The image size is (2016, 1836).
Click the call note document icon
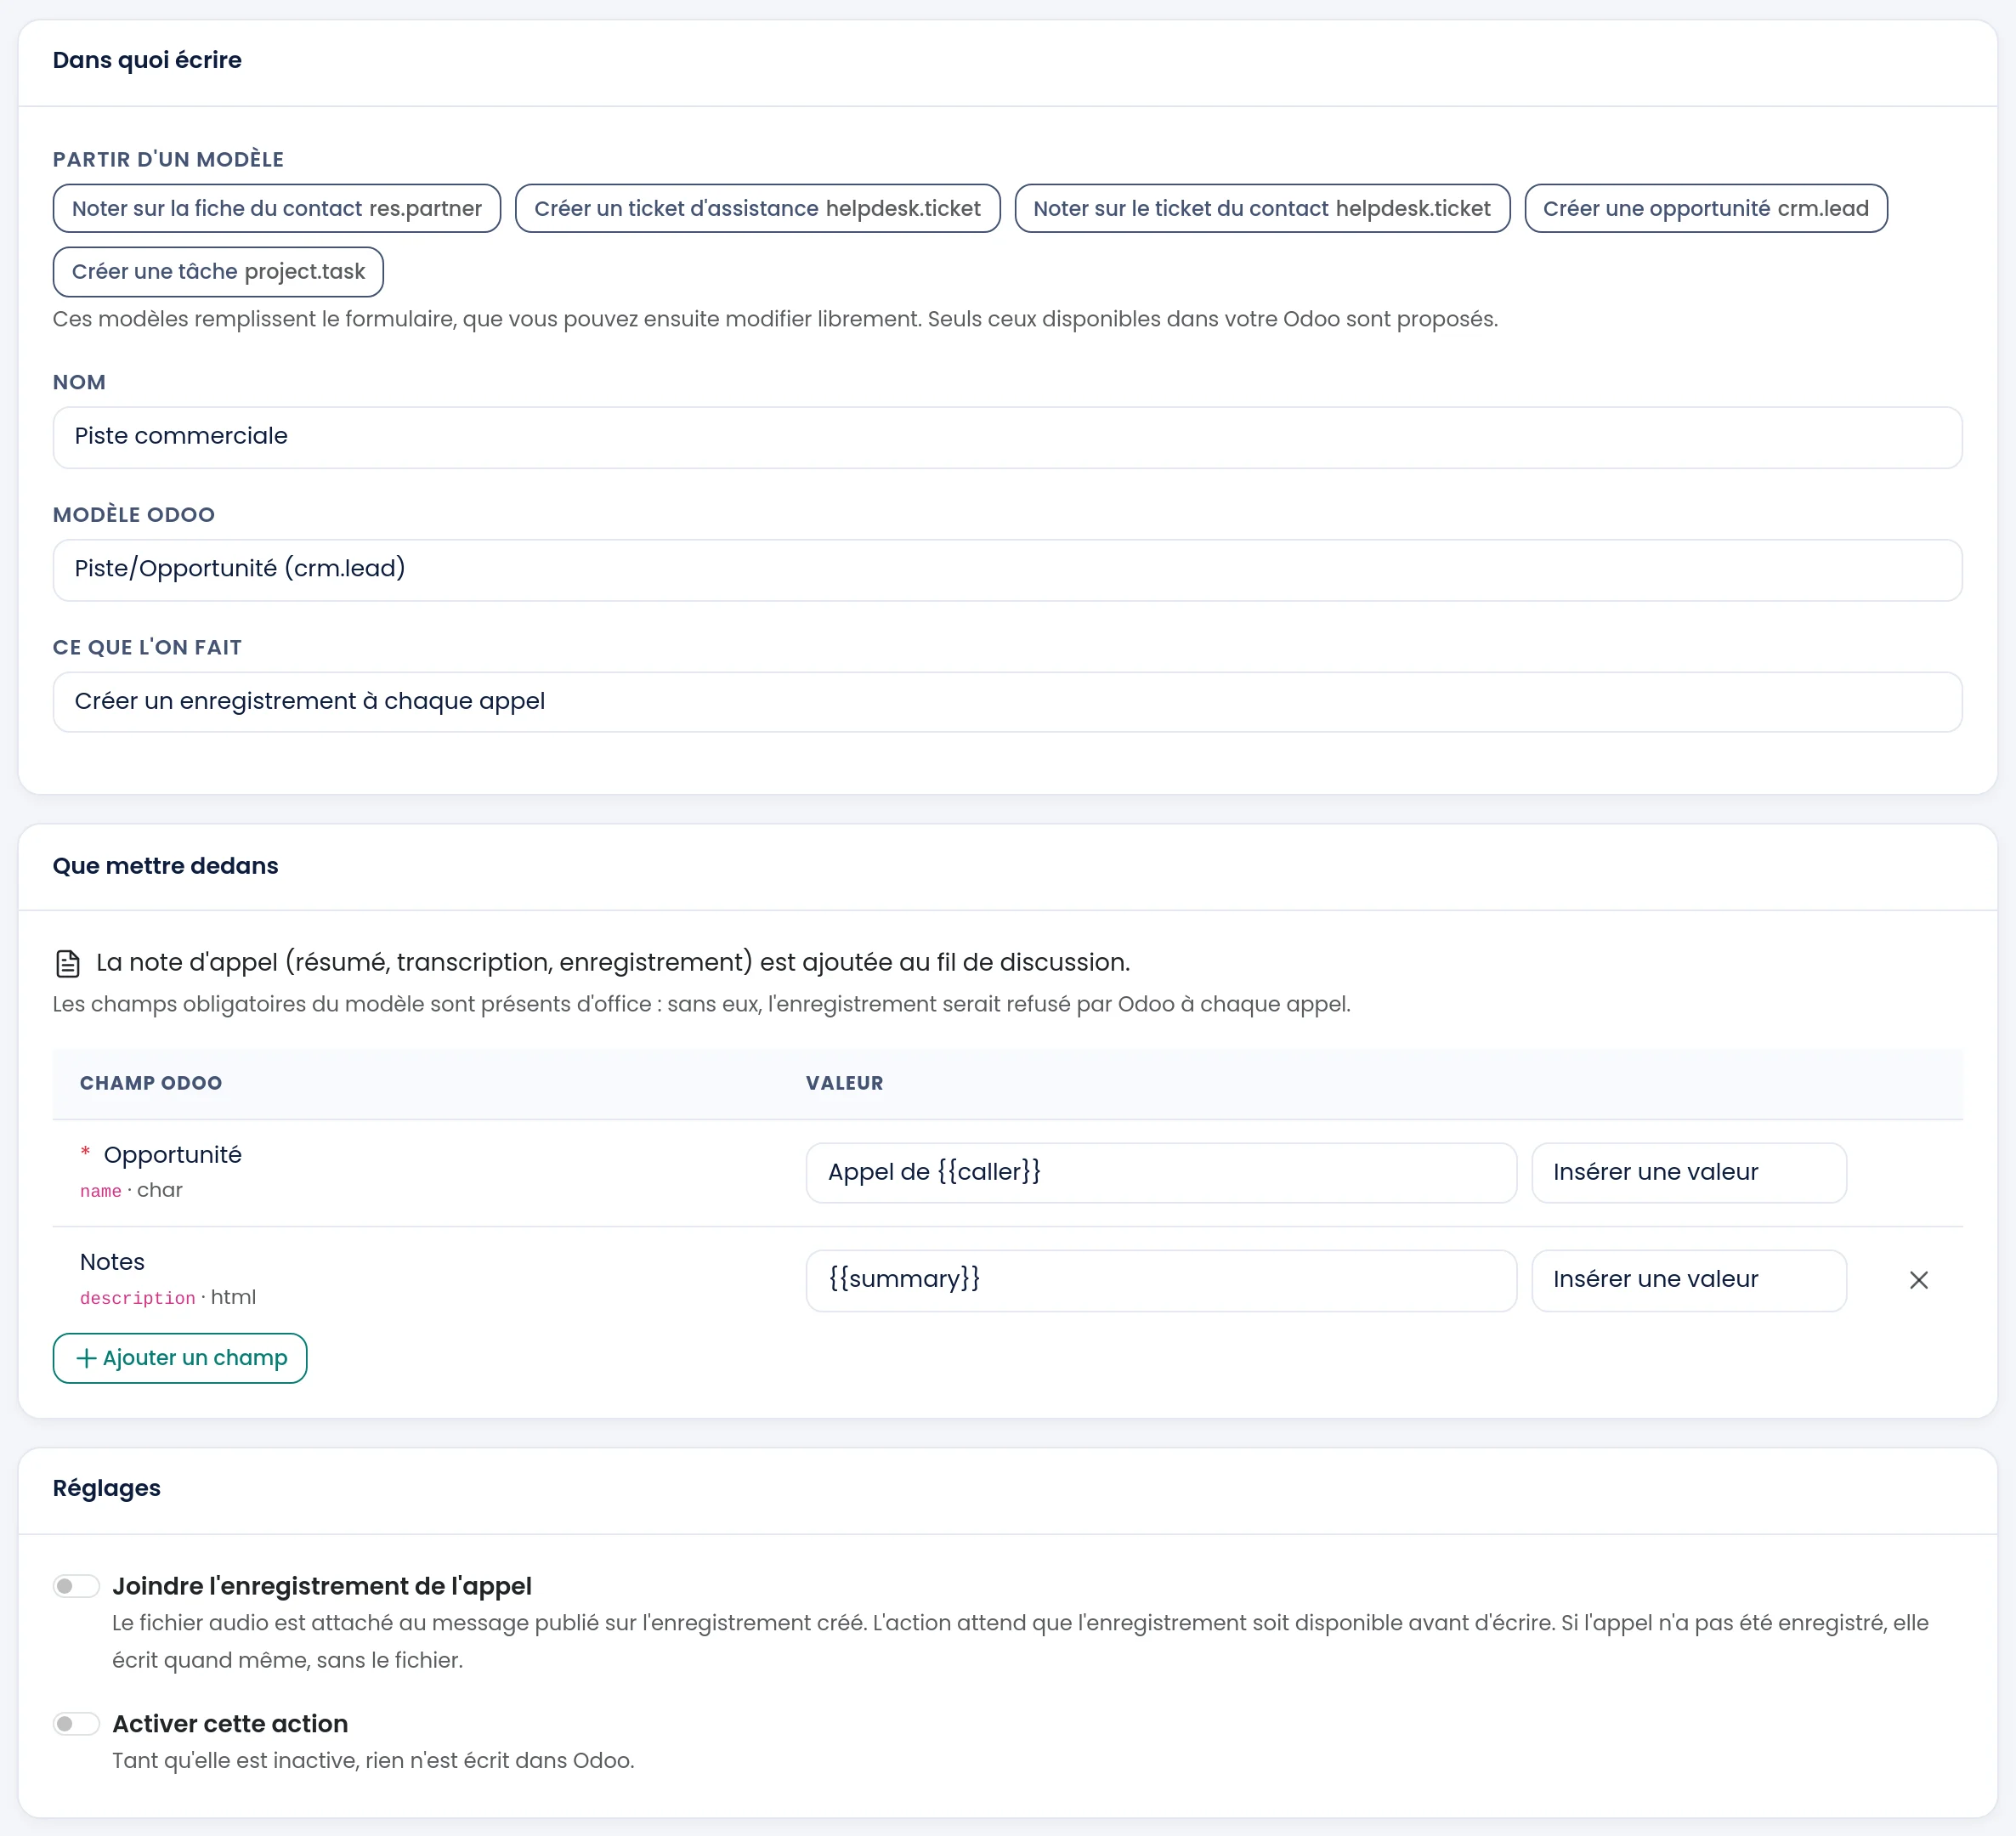pos(68,963)
